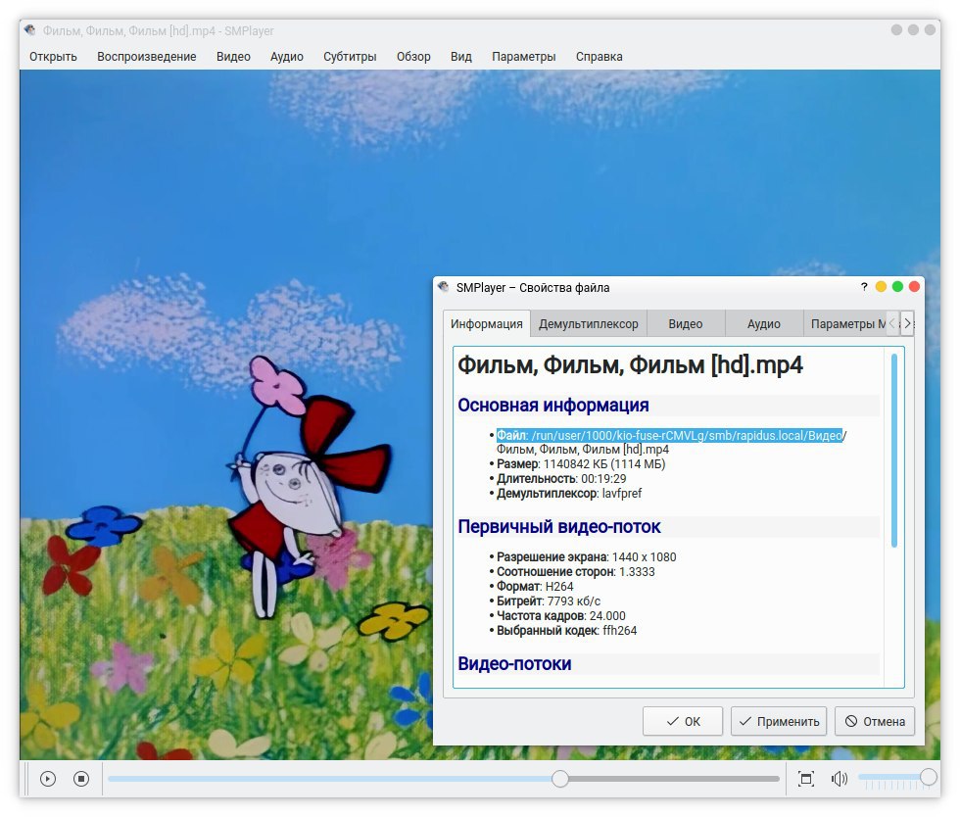Click the Длительность: 00:19:29 line

click(x=561, y=478)
